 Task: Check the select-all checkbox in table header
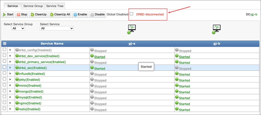(5, 43)
